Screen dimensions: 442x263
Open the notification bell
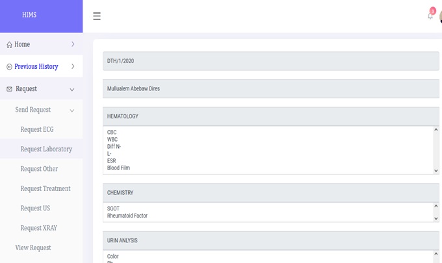point(430,16)
